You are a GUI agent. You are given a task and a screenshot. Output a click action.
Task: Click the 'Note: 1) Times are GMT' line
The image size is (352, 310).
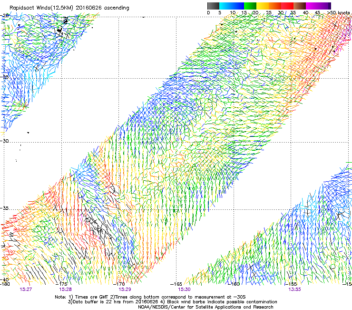pyautogui.click(x=150, y=297)
